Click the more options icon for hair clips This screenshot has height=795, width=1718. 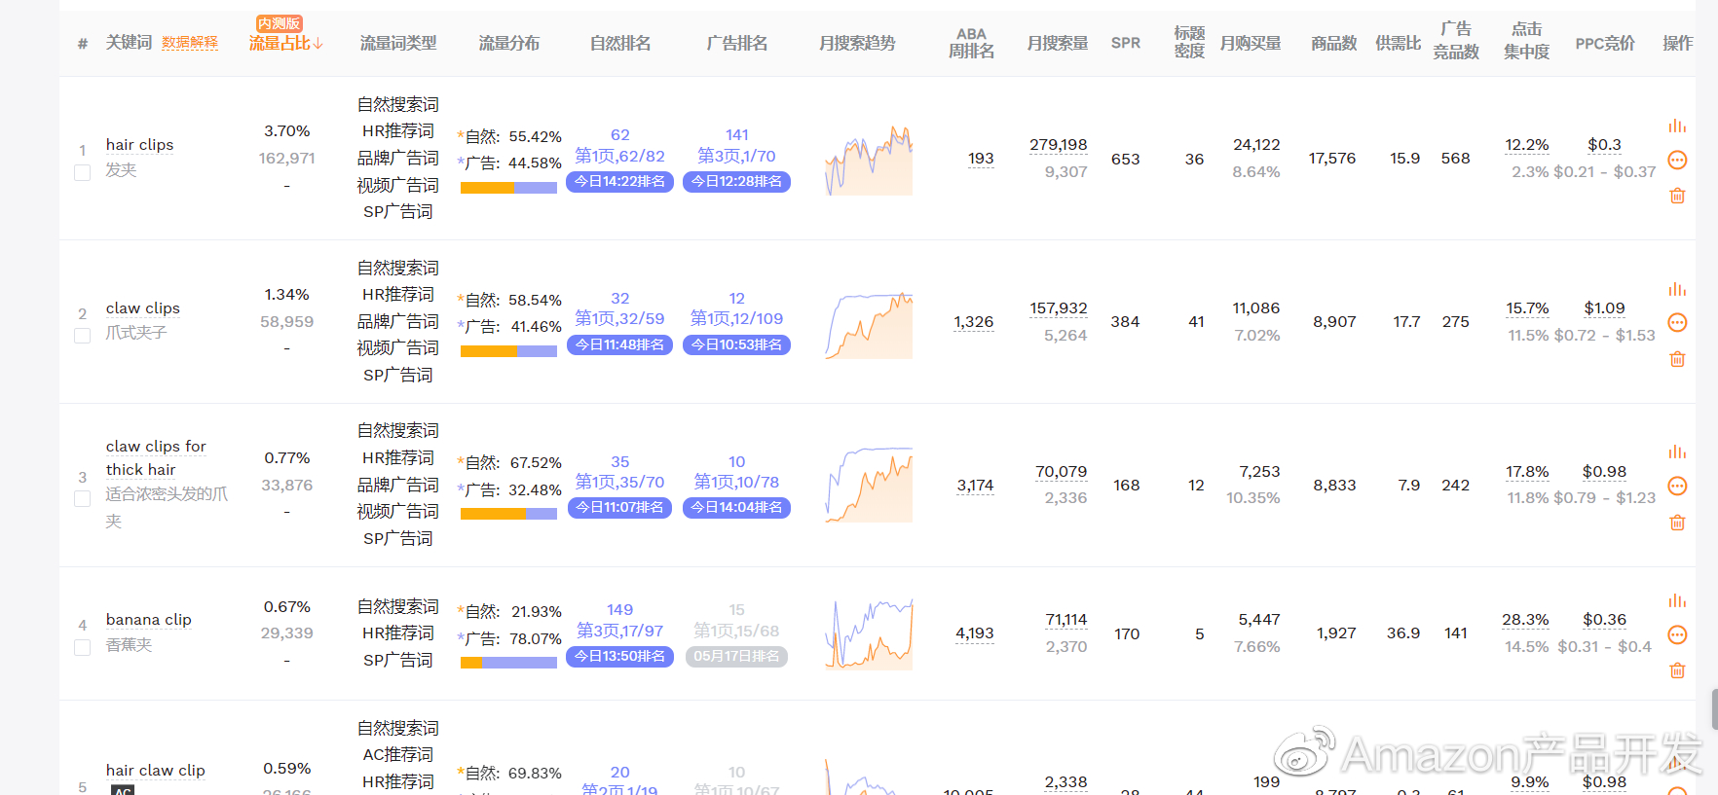(1676, 160)
